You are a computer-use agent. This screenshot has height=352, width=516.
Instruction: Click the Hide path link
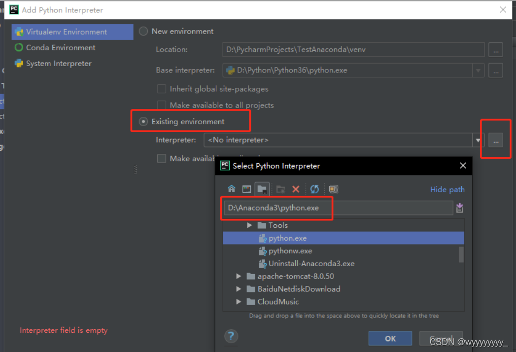447,189
